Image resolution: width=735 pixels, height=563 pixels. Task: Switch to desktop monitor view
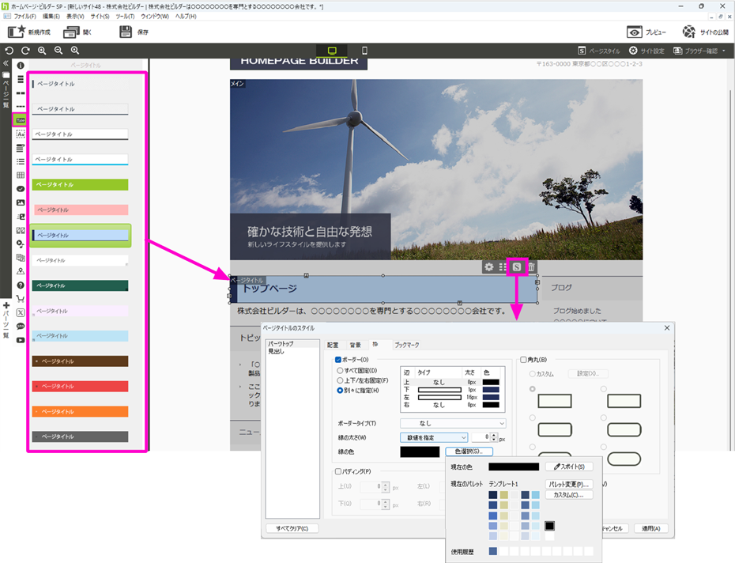pos(332,51)
